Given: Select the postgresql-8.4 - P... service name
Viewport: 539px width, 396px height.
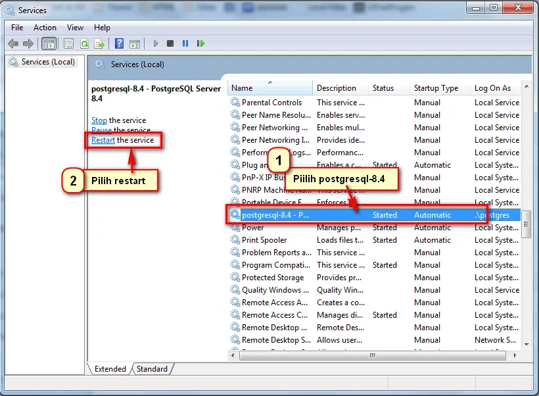Looking at the screenshot, I should pyautogui.click(x=275, y=215).
